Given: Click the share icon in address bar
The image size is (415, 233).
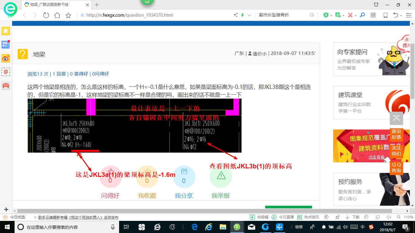Looking at the screenshot, I should click(x=236, y=15).
